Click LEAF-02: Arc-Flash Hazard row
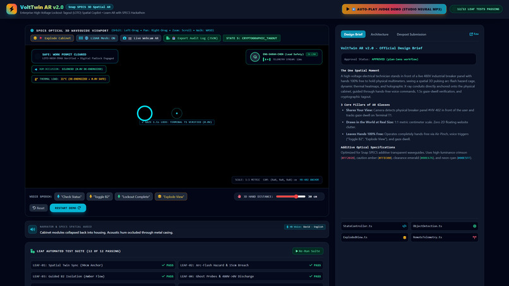This screenshot has height=286, width=509. pyautogui.click(x=250, y=265)
